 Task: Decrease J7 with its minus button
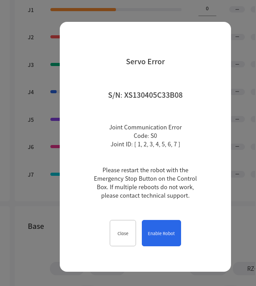click(238, 174)
